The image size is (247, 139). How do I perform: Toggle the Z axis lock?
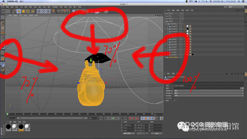click(x=48, y=11)
